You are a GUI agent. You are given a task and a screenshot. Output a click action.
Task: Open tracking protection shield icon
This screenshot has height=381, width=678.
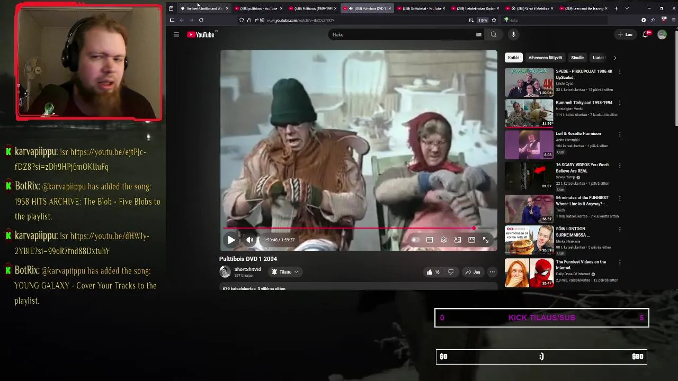(242, 20)
